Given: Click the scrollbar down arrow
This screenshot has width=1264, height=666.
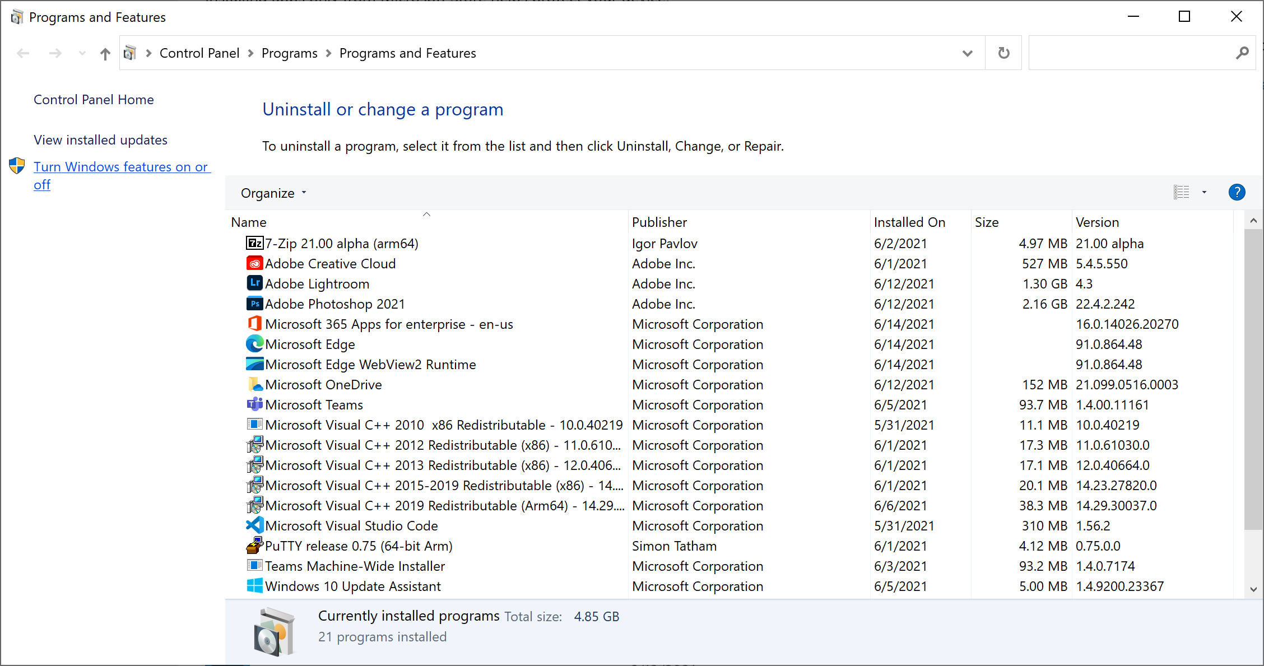Looking at the screenshot, I should point(1253,589).
